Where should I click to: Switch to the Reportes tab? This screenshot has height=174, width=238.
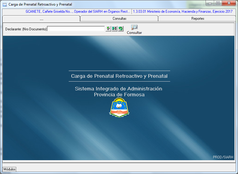(198, 19)
